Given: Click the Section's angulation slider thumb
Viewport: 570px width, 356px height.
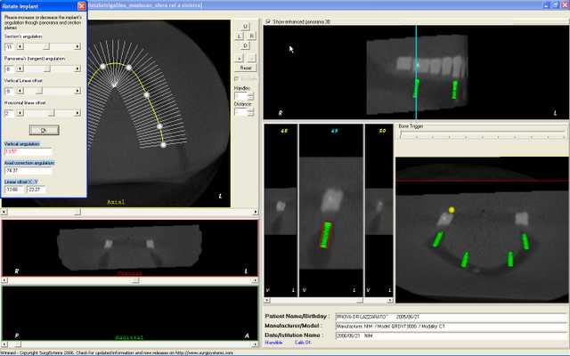Looking at the screenshot, I should (46, 46).
